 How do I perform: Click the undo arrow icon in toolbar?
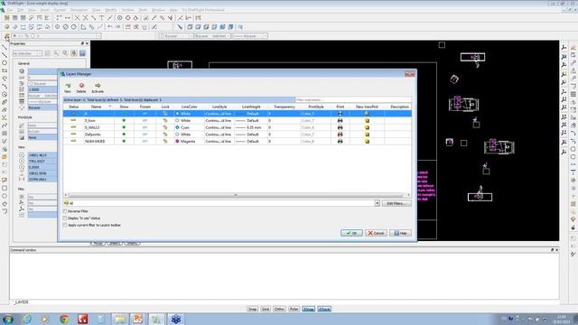click(x=110, y=27)
